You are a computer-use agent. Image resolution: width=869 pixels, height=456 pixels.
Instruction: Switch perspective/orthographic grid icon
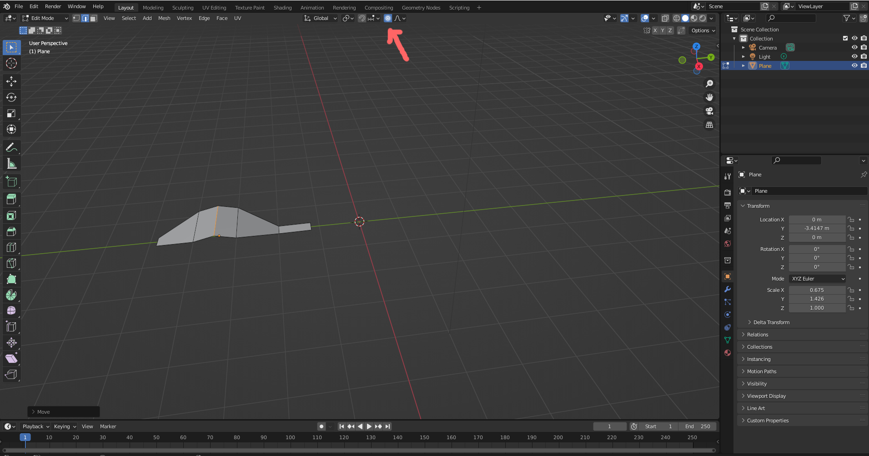[x=709, y=125]
